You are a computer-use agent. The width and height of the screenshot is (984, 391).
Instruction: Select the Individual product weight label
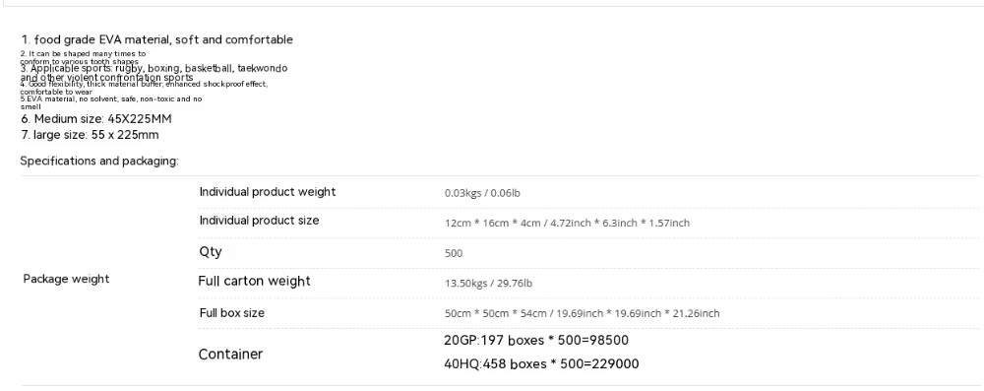click(x=268, y=192)
